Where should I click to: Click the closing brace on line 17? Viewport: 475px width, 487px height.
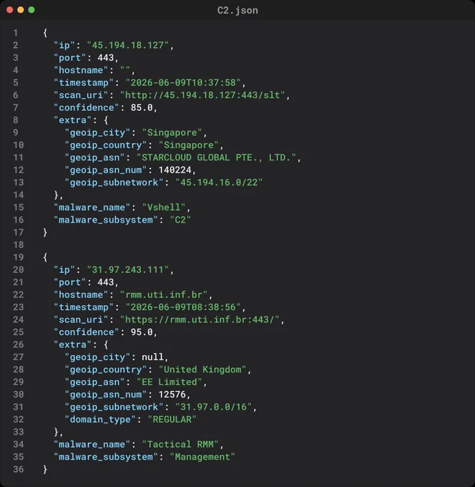[x=45, y=232]
